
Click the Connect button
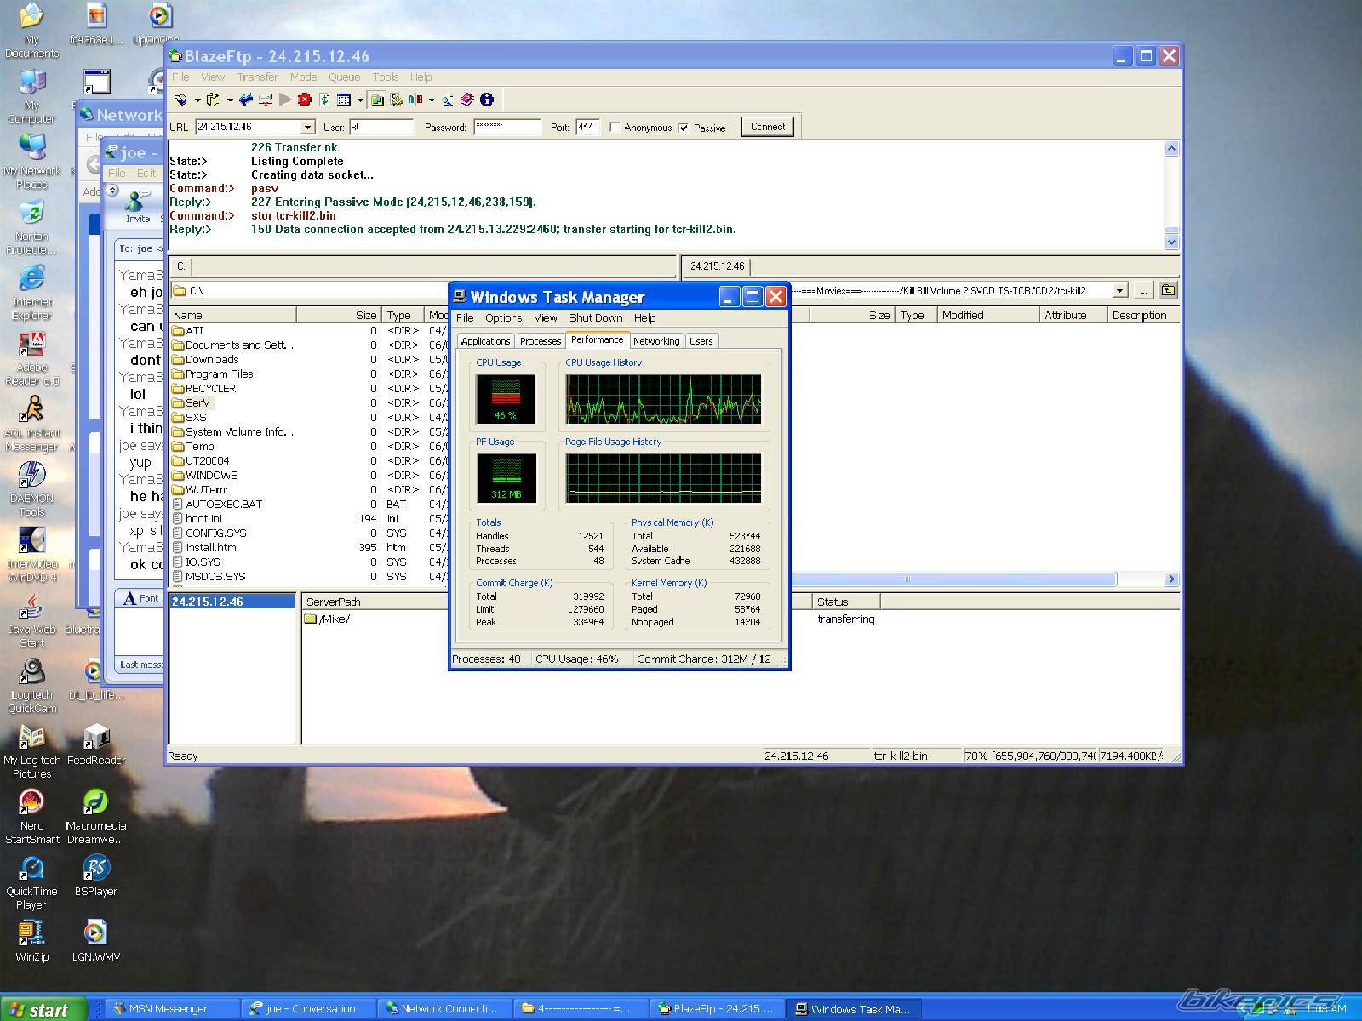(768, 127)
